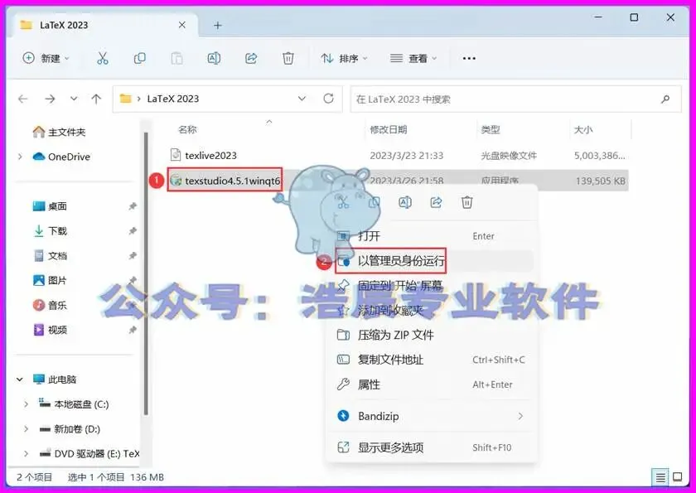The height and width of the screenshot is (493, 696).
Task: Click the LaTeX 2023 address breadcrumb
Action: click(x=173, y=99)
